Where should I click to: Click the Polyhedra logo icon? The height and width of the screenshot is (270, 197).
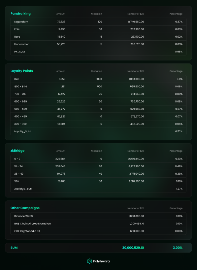coord(90,261)
